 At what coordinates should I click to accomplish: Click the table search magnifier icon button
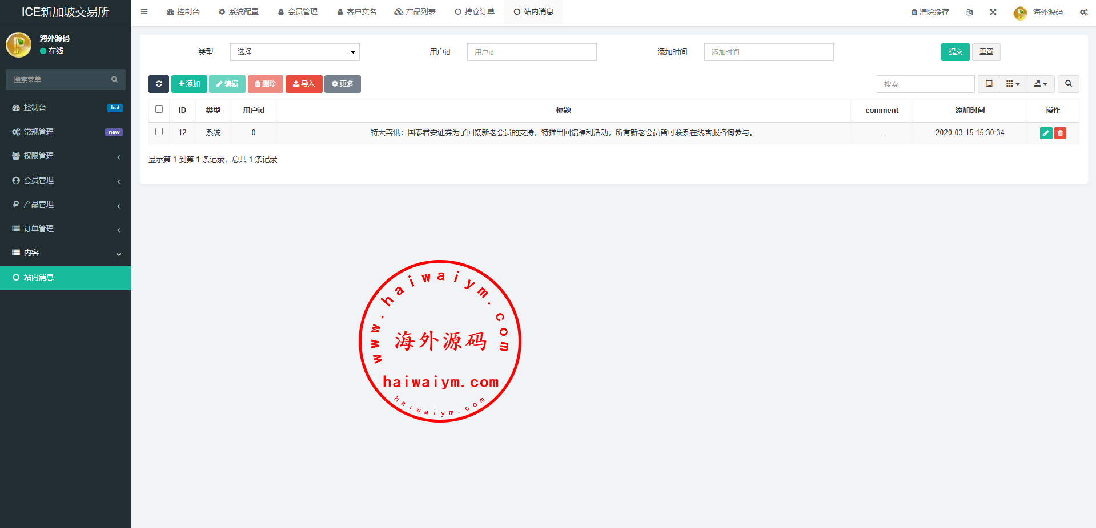1068,84
